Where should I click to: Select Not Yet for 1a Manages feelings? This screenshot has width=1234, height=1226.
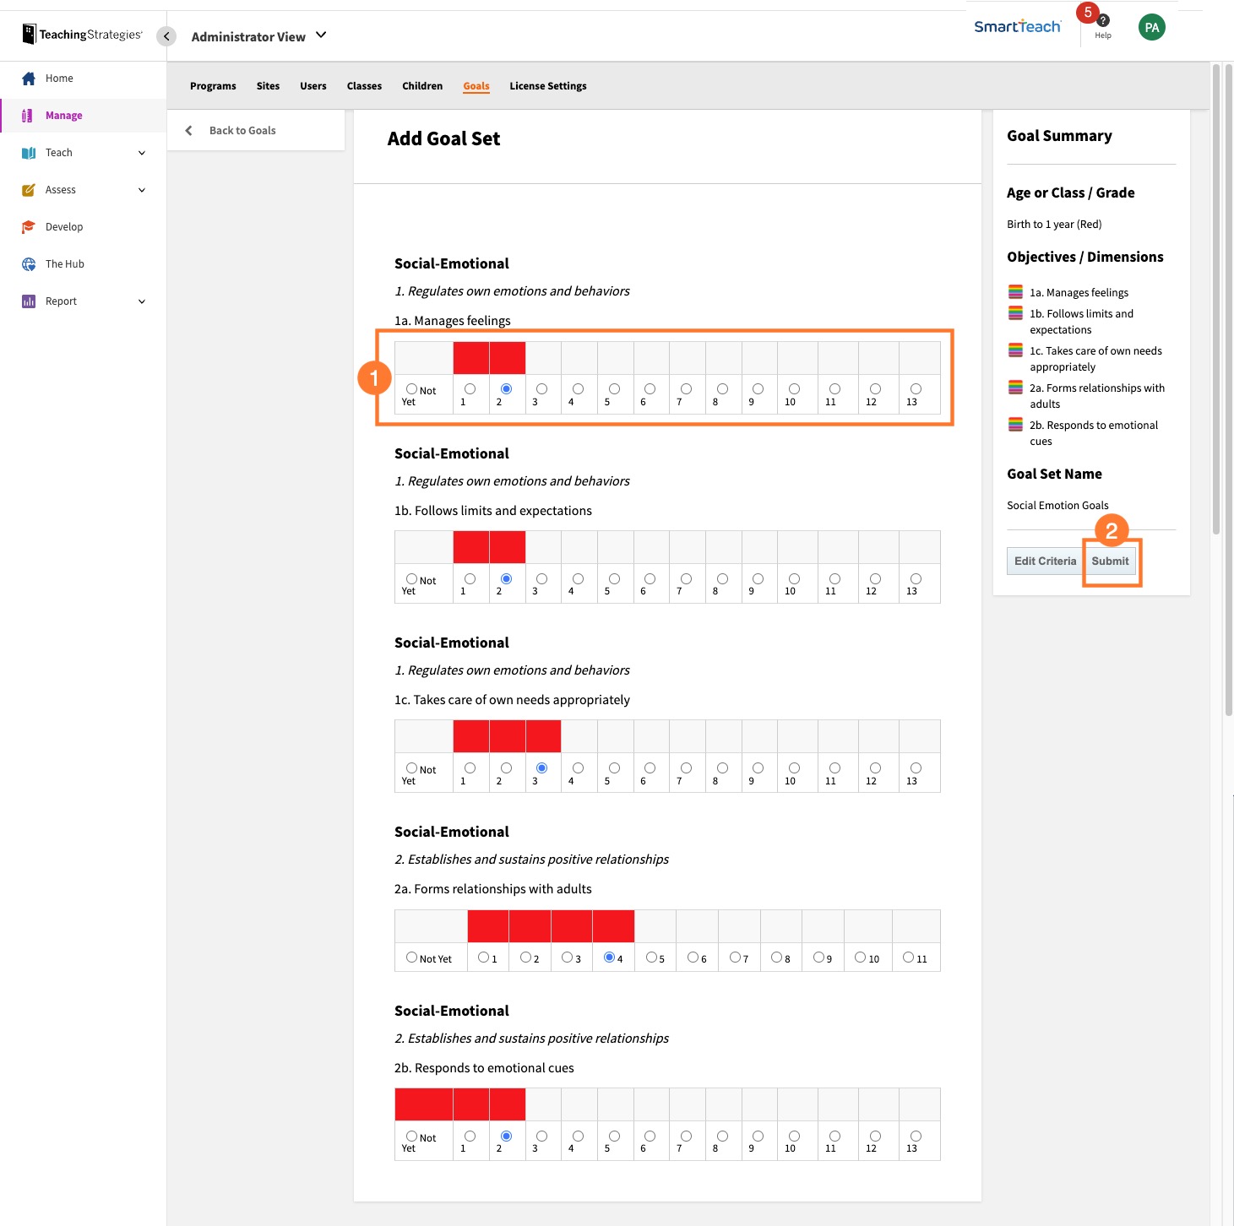pyautogui.click(x=411, y=388)
